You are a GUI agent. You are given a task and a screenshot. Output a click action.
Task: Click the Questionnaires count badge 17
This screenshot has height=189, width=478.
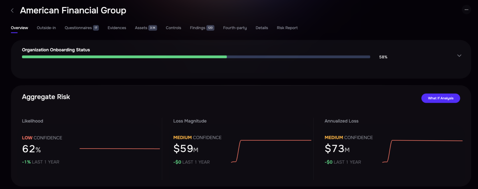pos(96,28)
